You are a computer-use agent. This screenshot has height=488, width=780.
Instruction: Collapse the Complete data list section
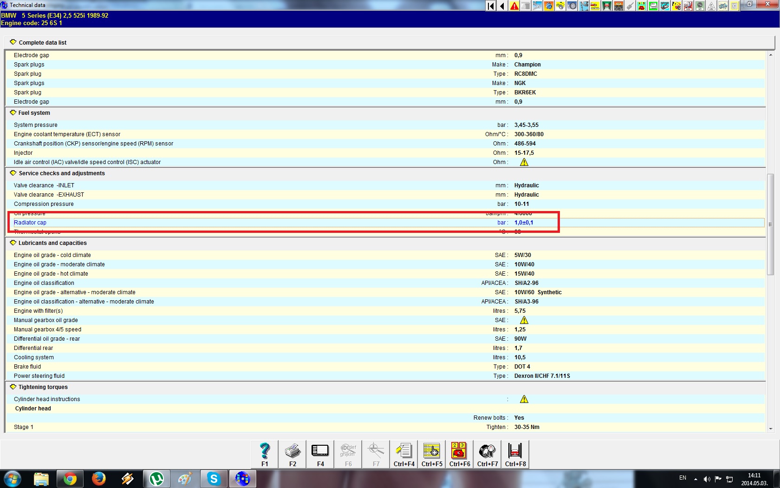point(13,42)
